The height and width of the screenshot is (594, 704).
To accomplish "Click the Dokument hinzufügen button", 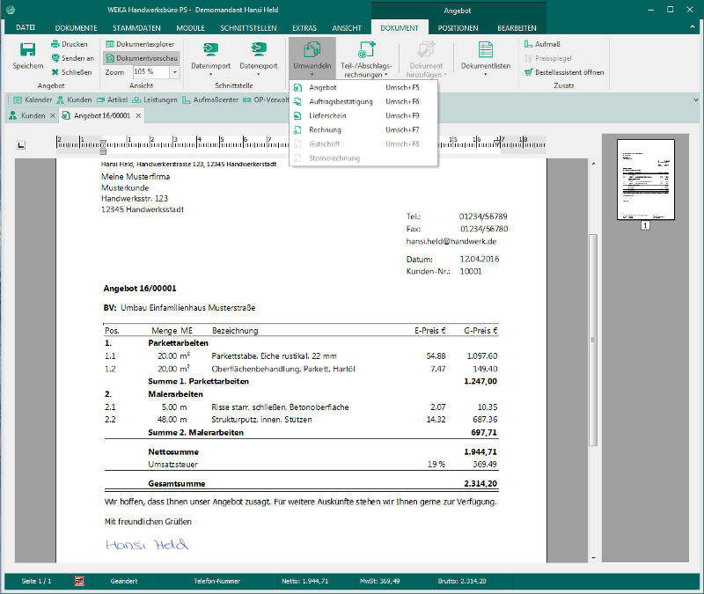I will (x=426, y=59).
